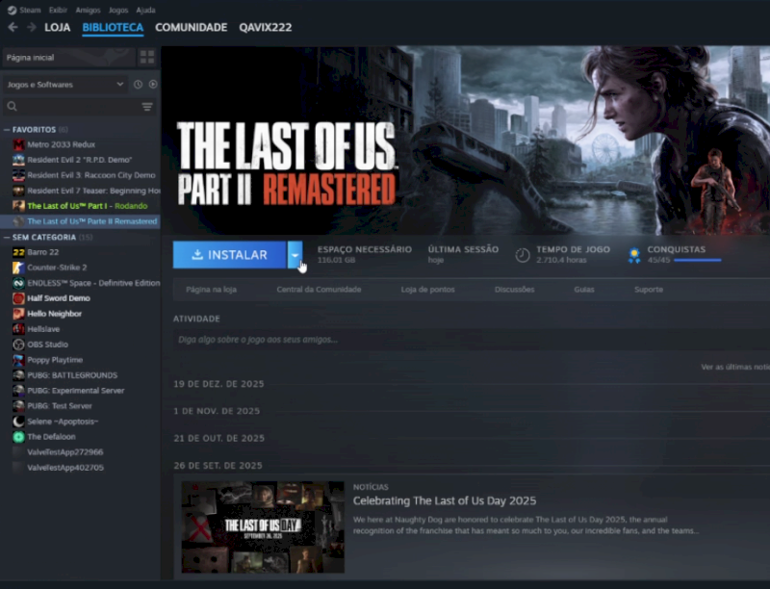Open OBS Studio from the library list
Viewport: 770px width, 589px height.
pyautogui.click(x=47, y=345)
